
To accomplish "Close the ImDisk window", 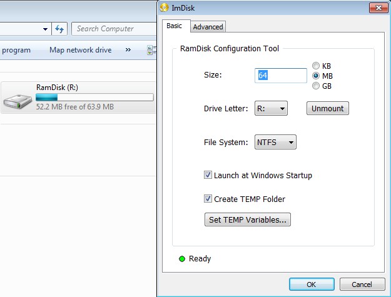I will tap(378, 8).
